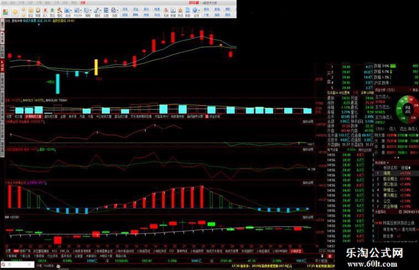
Task: Select the 港口航运 sector row
Action: click(x=396, y=184)
